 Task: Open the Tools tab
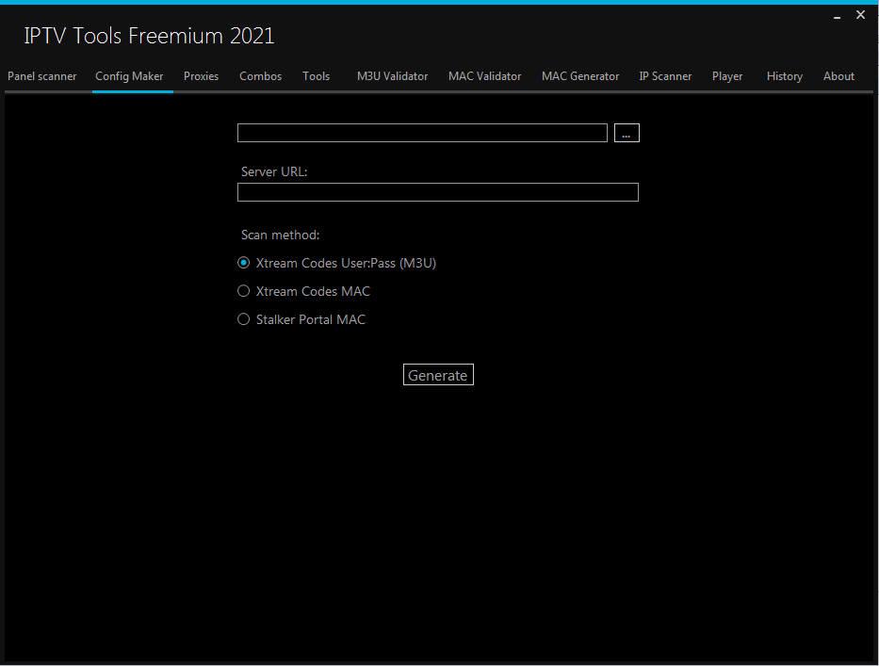click(x=317, y=76)
